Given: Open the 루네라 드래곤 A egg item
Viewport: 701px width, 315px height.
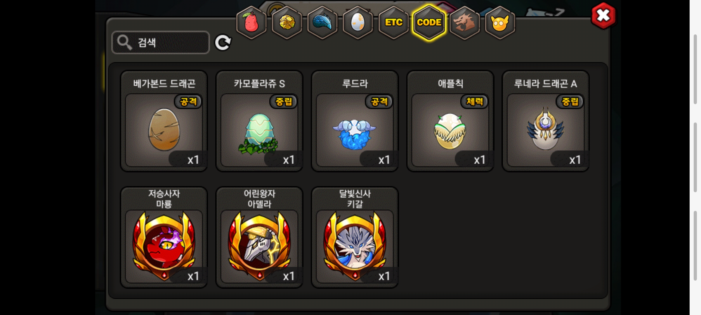Looking at the screenshot, I should click(x=546, y=121).
